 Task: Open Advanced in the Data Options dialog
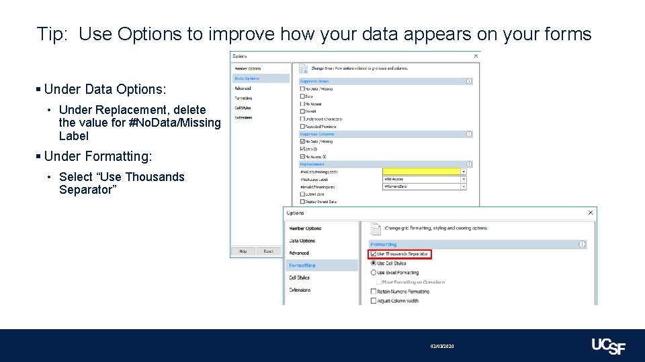[243, 88]
